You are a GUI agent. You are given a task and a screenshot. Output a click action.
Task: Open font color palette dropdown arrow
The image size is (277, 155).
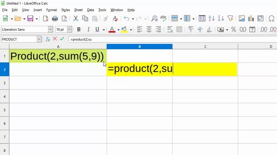point(118,30)
